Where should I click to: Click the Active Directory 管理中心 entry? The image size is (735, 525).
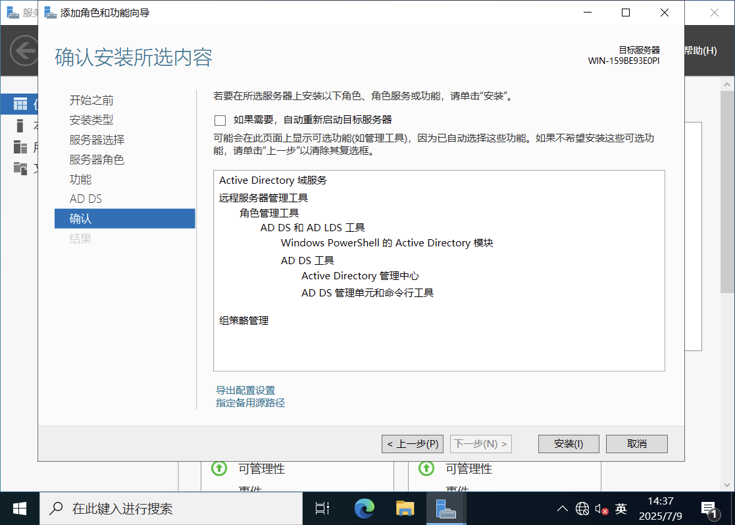pos(360,276)
